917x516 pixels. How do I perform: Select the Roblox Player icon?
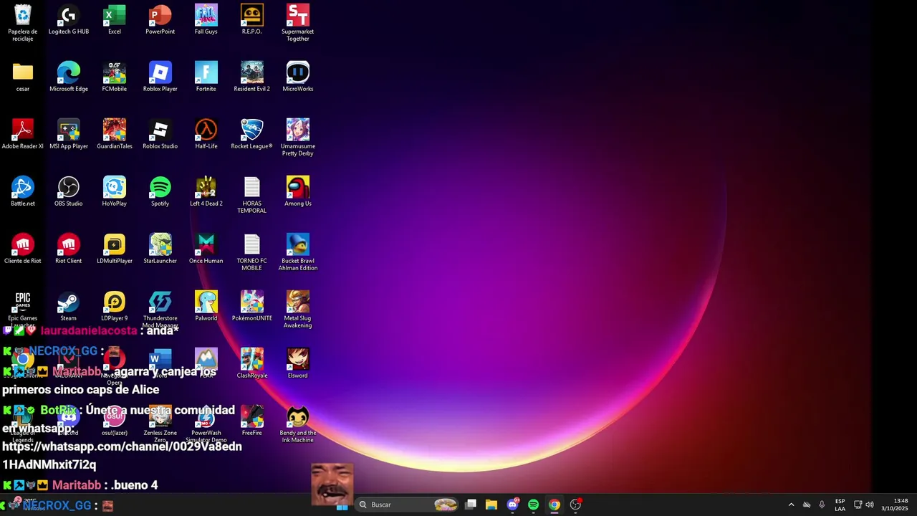160,77
